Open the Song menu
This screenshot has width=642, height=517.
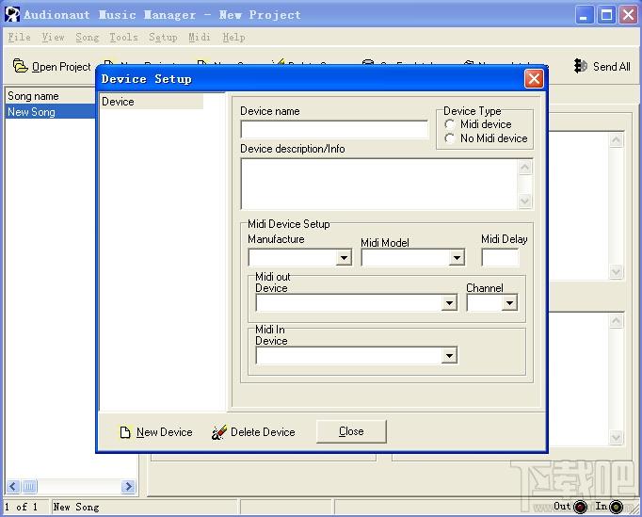pos(88,38)
